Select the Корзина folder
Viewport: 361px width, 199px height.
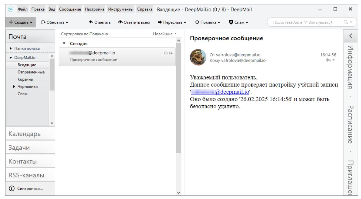[25, 79]
